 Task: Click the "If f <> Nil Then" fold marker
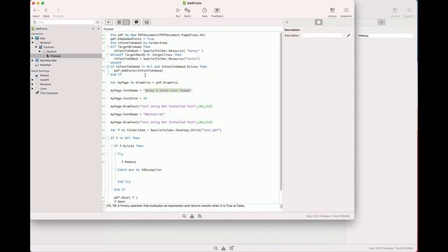click(x=108, y=138)
